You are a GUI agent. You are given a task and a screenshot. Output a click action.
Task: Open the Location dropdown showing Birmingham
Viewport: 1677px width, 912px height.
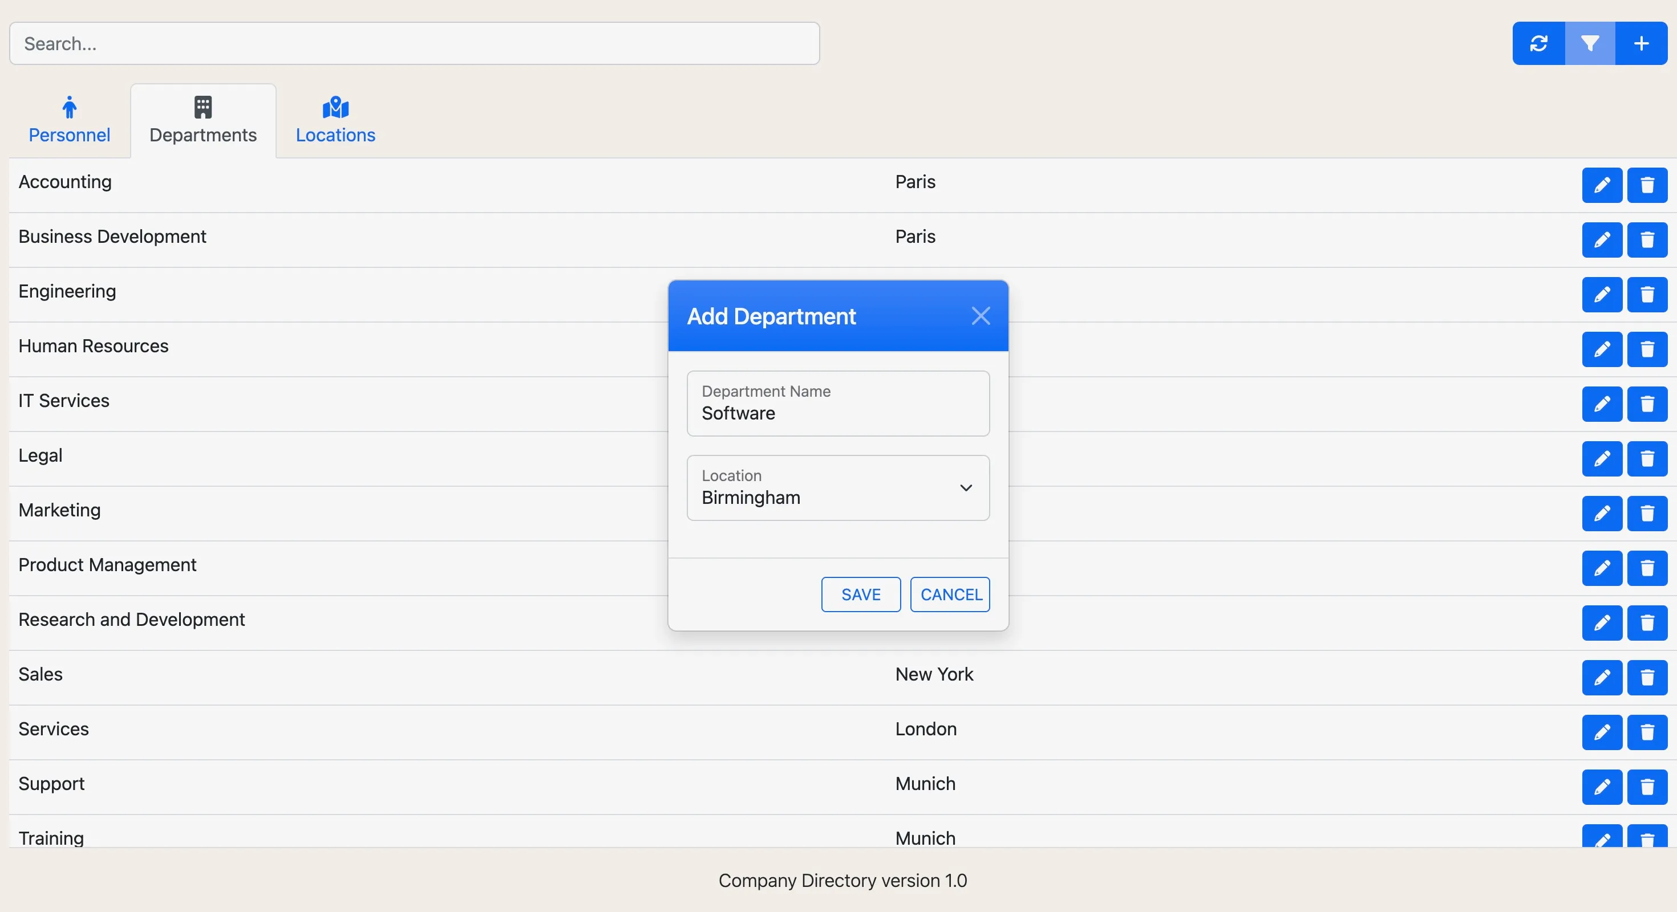click(837, 488)
